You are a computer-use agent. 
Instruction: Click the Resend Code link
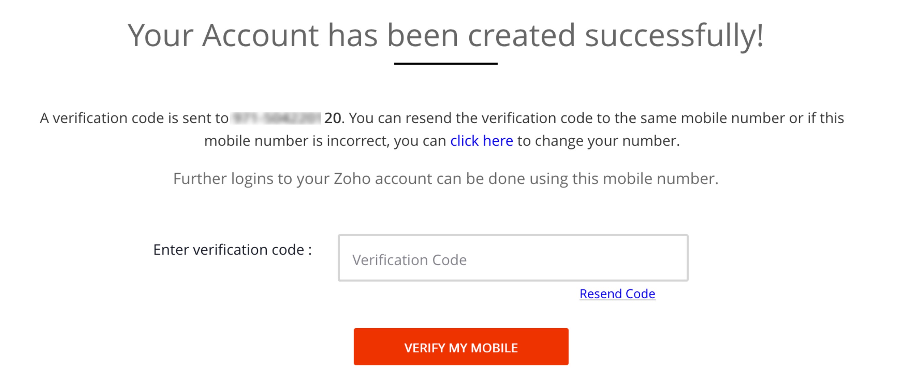coord(617,294)
